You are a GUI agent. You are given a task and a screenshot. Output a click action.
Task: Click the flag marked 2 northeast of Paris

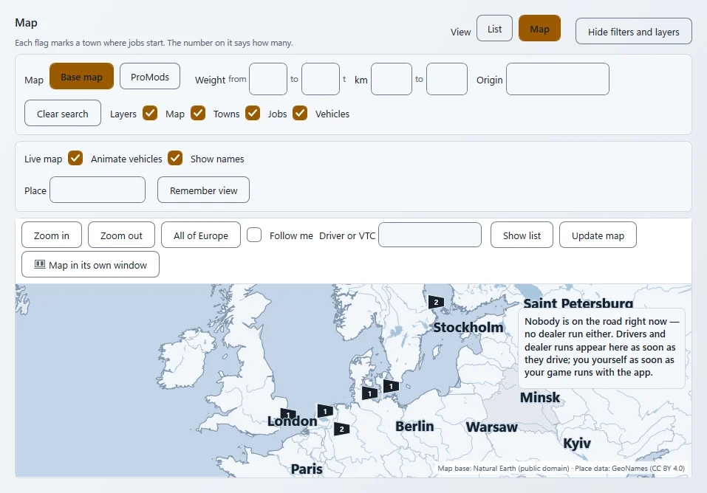click(x=342, y=429)
